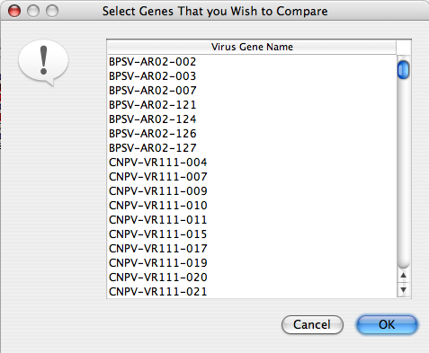Select gene CNPV-VR111-004
Screen dimensions: 429x353
252,163
